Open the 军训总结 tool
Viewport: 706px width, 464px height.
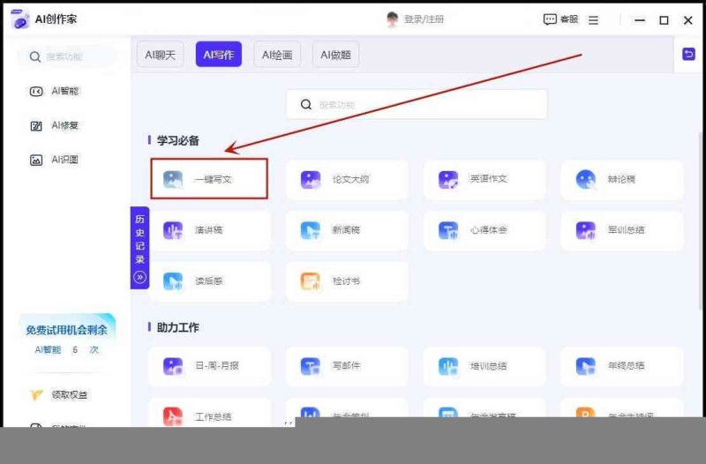(x=622, y=230)
